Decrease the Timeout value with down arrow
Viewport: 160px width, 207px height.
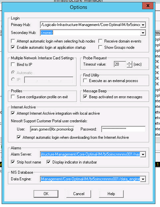(129, 66)
